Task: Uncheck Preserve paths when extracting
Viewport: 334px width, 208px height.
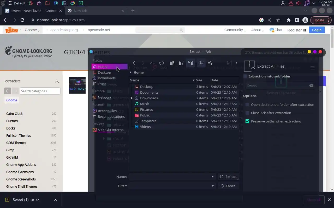Action: (247, 121)
